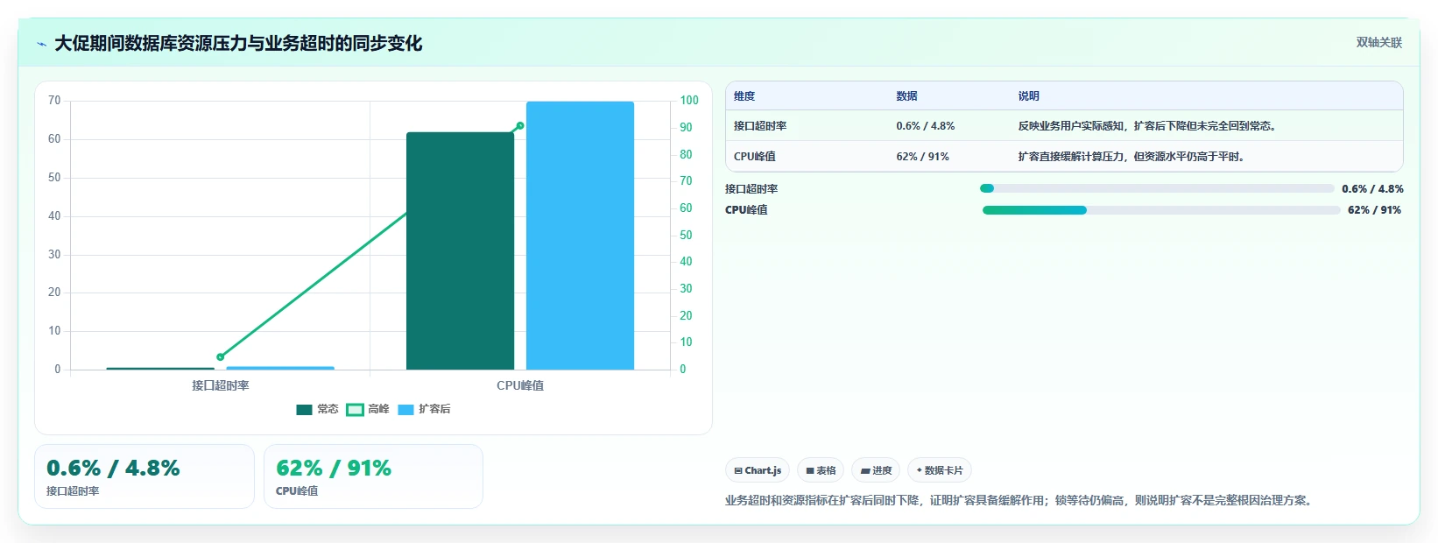Click the Chart.js tag
Screen dimensions: 1438x543
pos(758,470)
